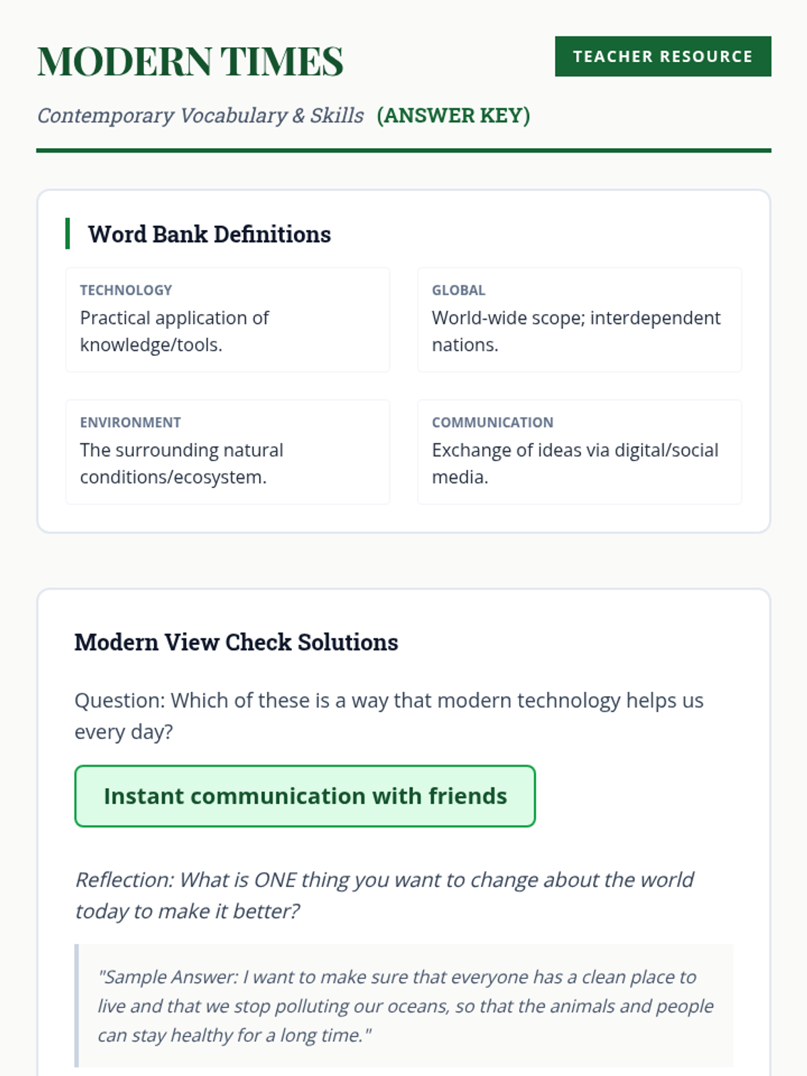The width and height of the screenshot is (807, 1076).
Task: Click the Word Bank Definitions heading
Action: coord(209,234)
